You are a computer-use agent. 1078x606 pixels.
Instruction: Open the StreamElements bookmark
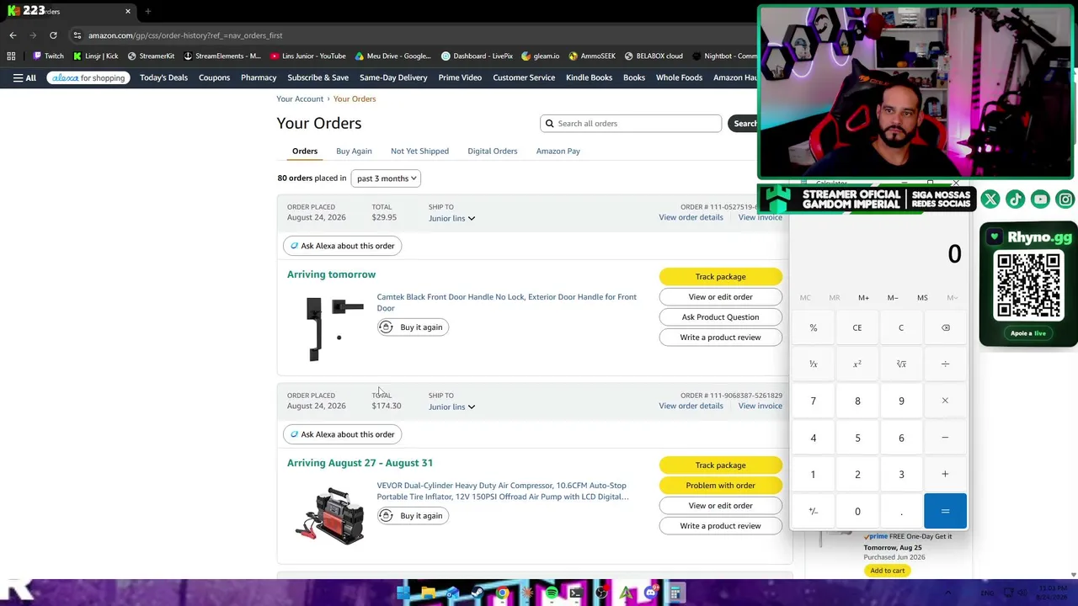(x=221, y=56)
